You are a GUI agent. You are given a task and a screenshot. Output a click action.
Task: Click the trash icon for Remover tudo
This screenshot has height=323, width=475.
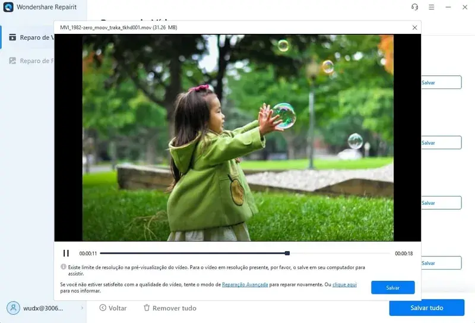(147, 308)
